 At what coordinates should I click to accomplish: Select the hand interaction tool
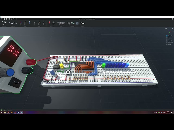pos(5,22)
